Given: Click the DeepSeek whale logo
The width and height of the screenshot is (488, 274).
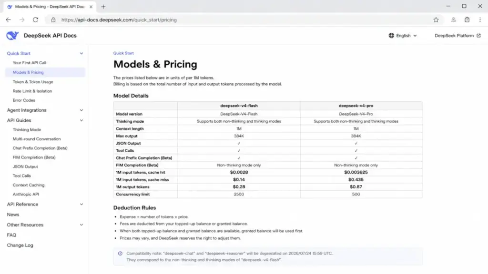Looking at the screenshot, I should 12,35.
